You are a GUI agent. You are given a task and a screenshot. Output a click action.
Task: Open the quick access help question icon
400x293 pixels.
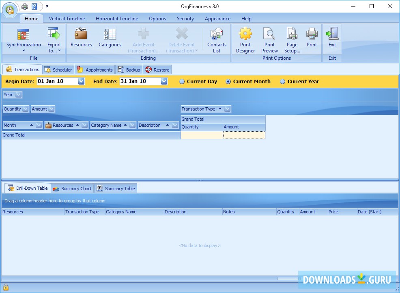pos(34,7)
